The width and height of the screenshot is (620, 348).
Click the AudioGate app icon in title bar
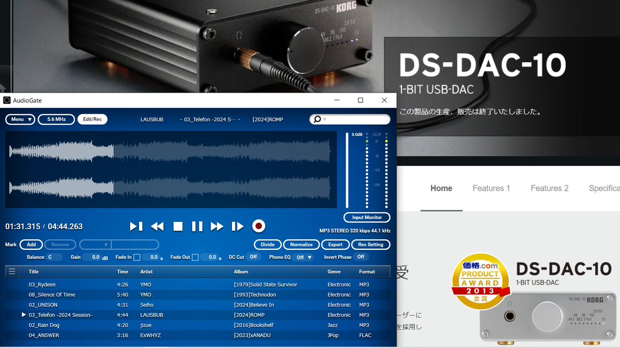point(7,100)
